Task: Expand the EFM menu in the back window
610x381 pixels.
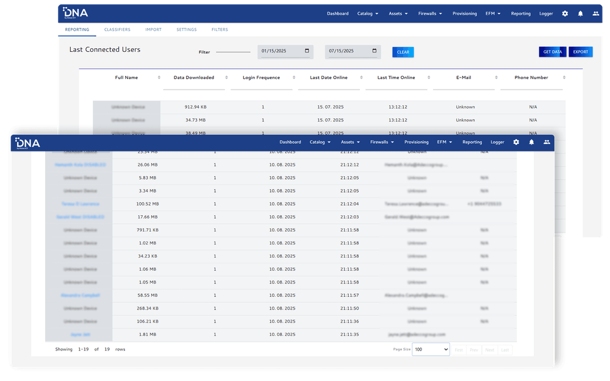Action: tap(493, 13)
